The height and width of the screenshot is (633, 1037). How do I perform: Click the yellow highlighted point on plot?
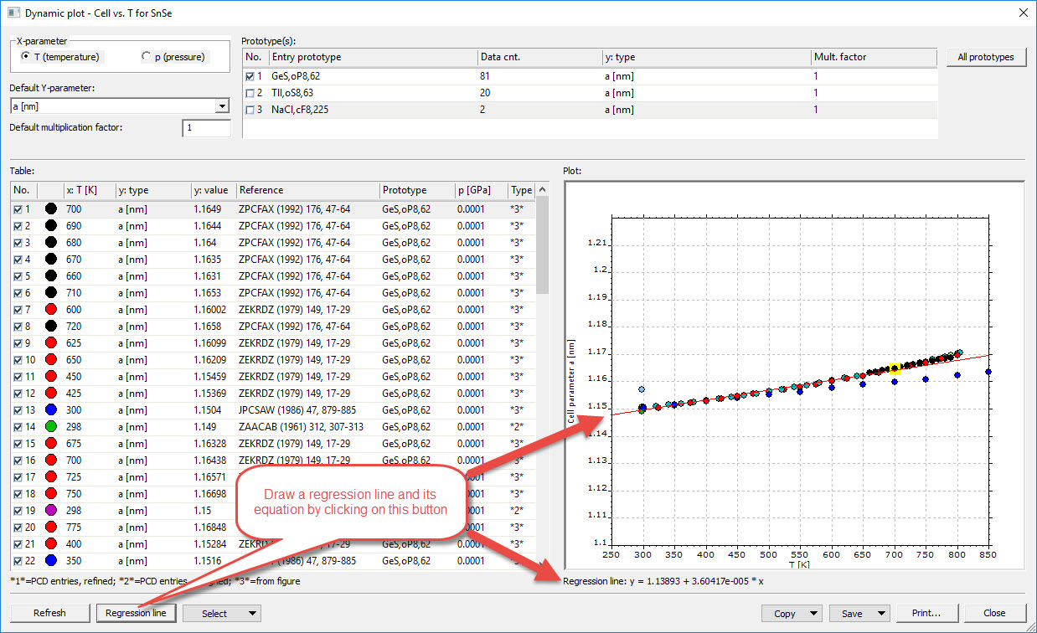click(x=895, y=368)
